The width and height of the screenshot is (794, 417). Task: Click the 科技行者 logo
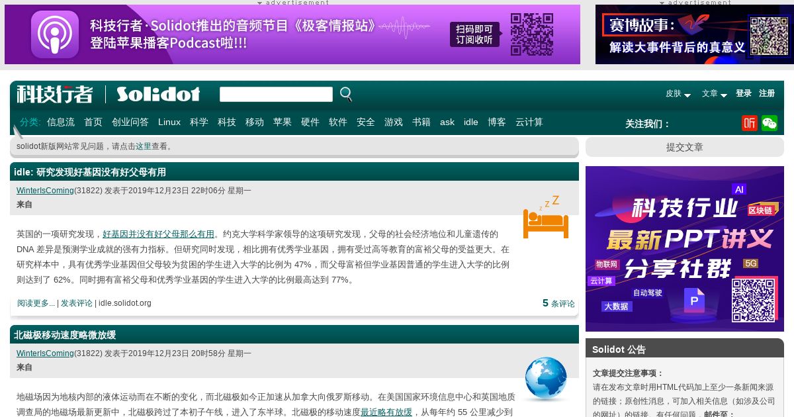click(55, 94)
